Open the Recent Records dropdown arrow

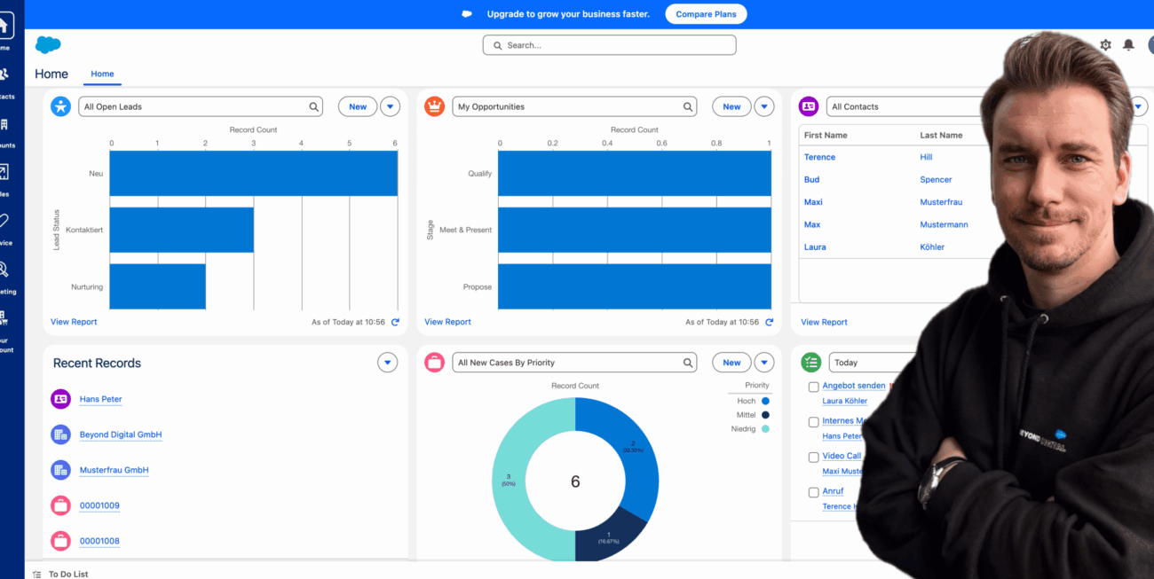[x=387, y=363]
